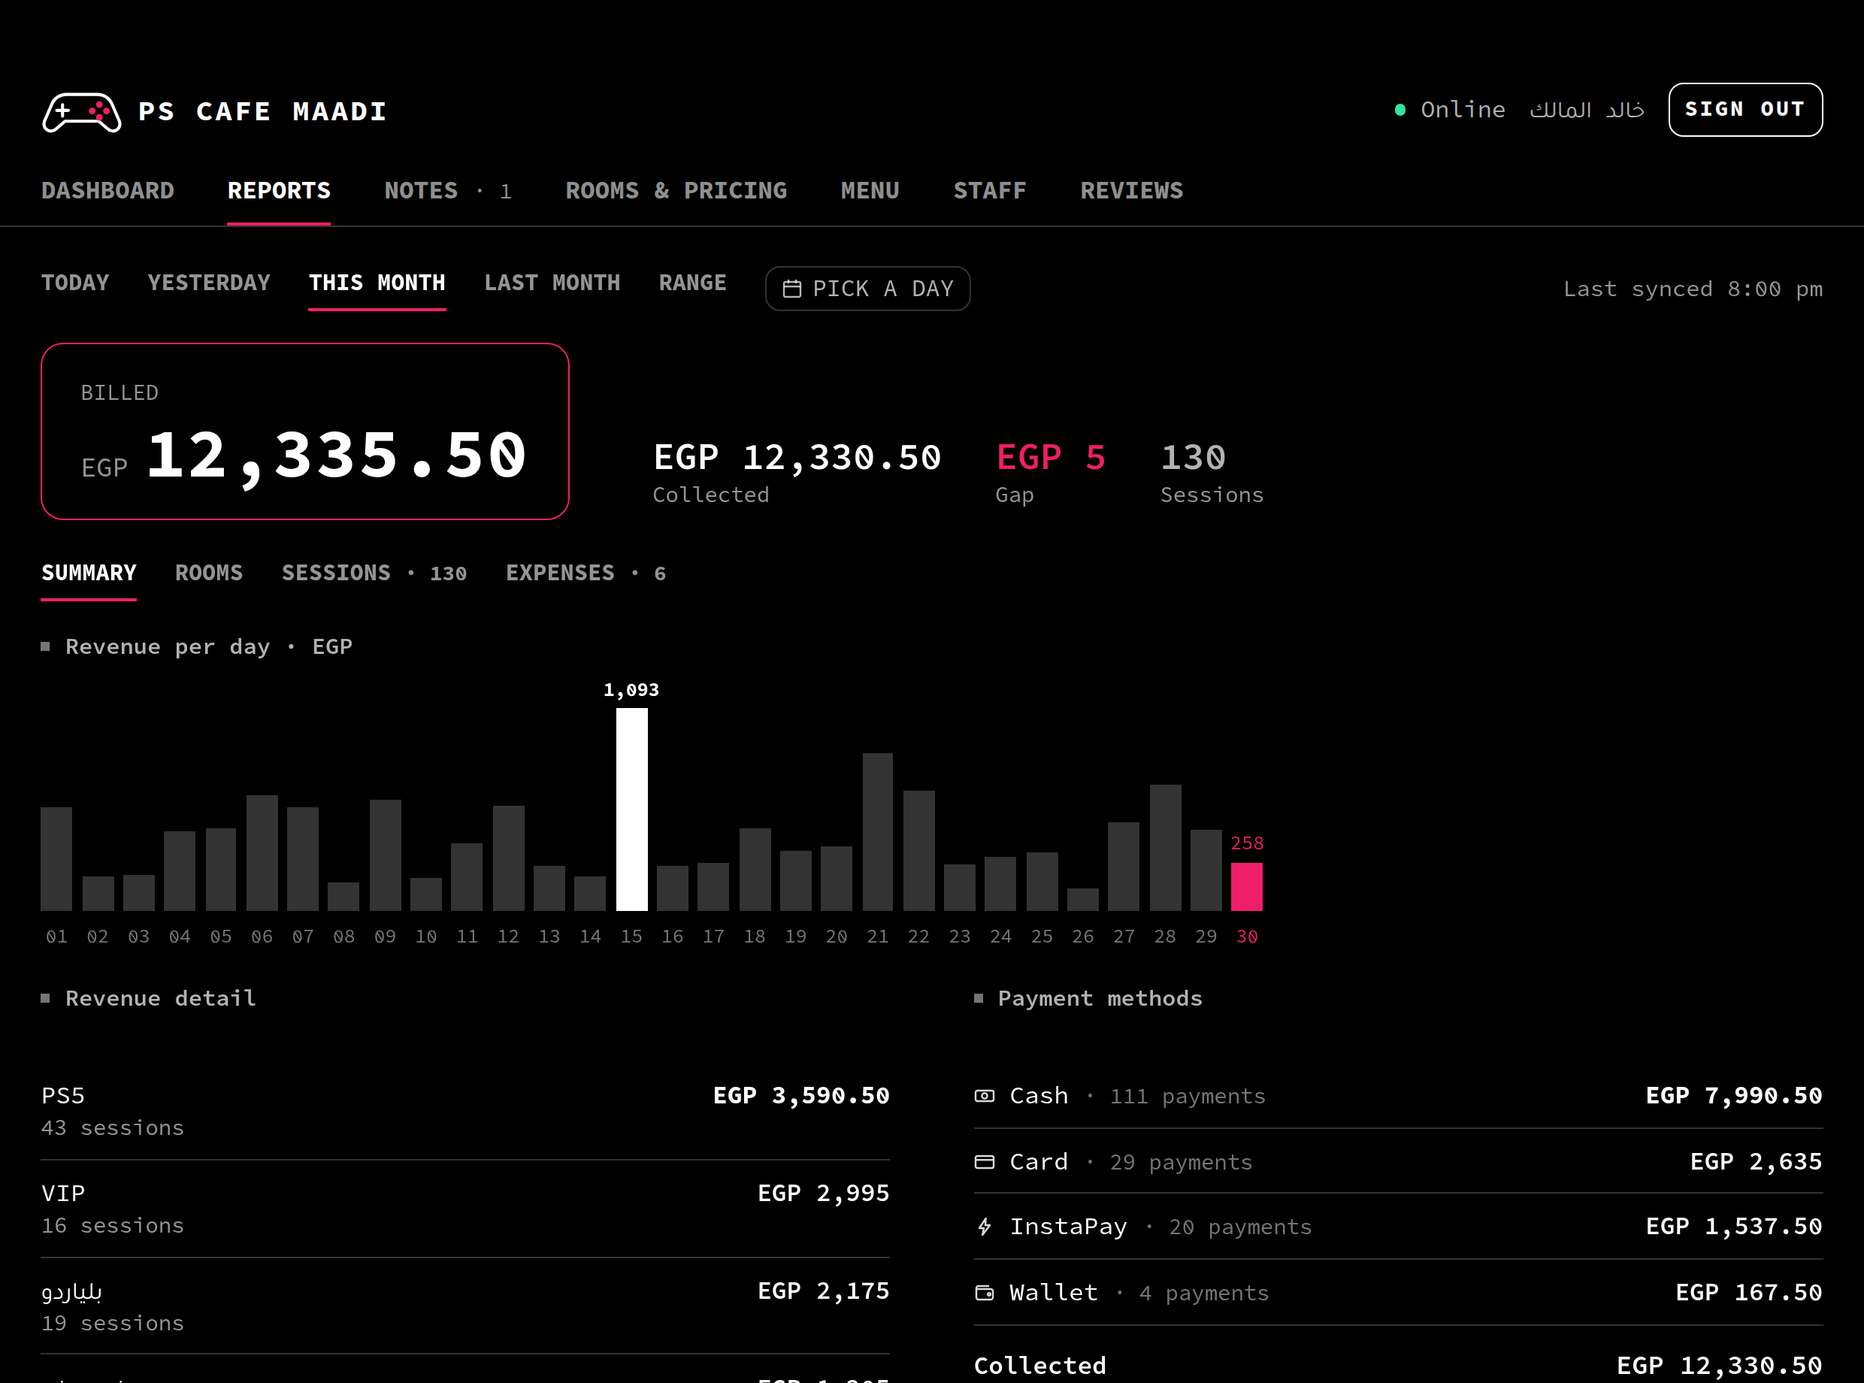Switch to the Rooms sub-tab
1864x1383 pixels.
click(208, 573)
